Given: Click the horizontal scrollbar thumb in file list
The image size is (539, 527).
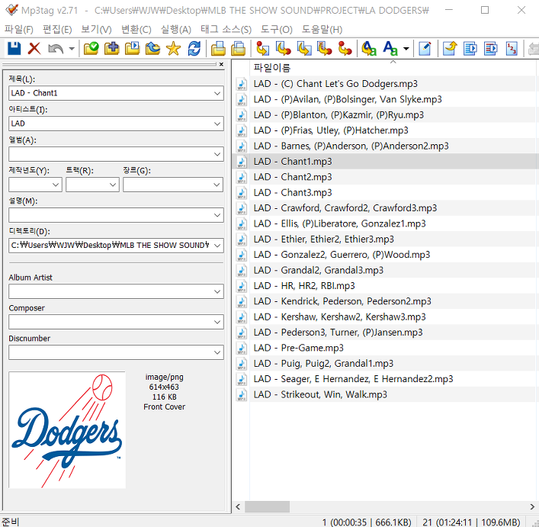Looking at the screenshot, I should click(267, 506).
